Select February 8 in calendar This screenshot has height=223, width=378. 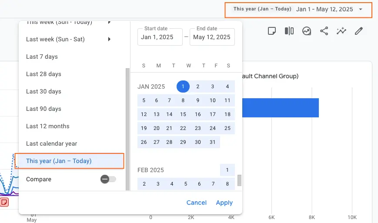(227, 184)
